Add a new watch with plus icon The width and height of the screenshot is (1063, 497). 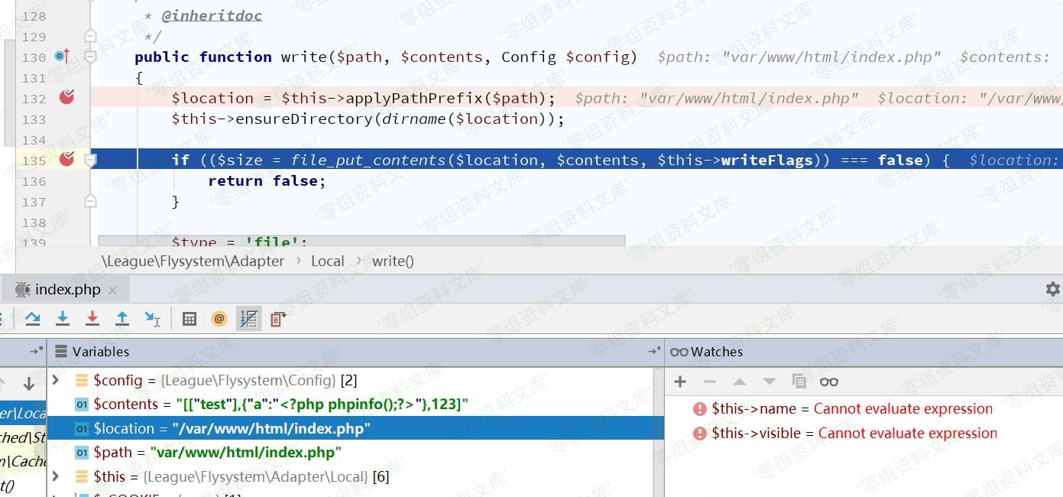(680, 382)
